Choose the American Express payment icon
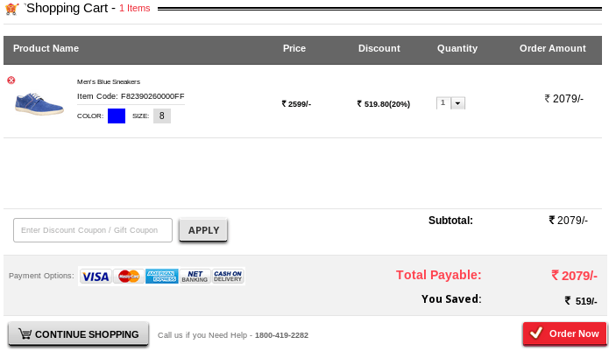This screenshot has width=609, height=351. 162,277
